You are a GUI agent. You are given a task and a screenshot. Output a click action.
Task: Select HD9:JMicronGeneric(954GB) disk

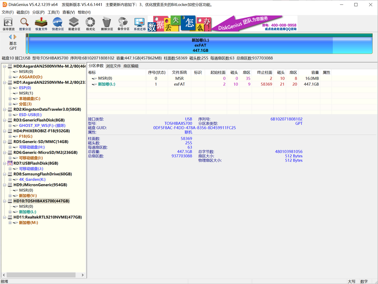point(40,185)
